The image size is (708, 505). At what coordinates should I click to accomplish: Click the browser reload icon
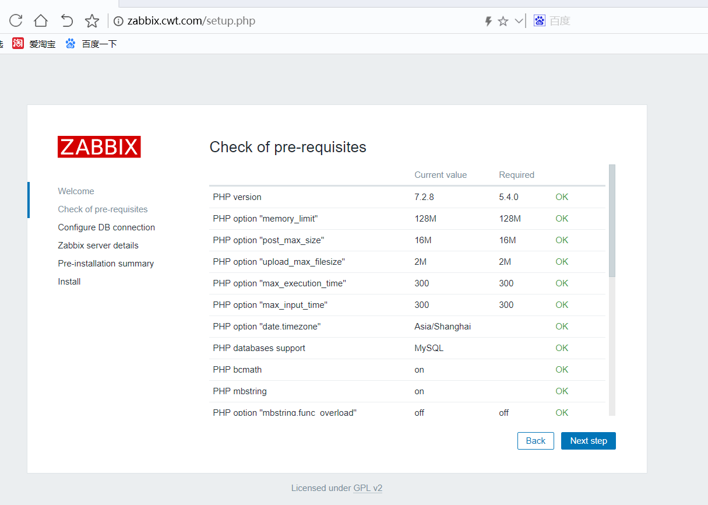tap(16, 21)
